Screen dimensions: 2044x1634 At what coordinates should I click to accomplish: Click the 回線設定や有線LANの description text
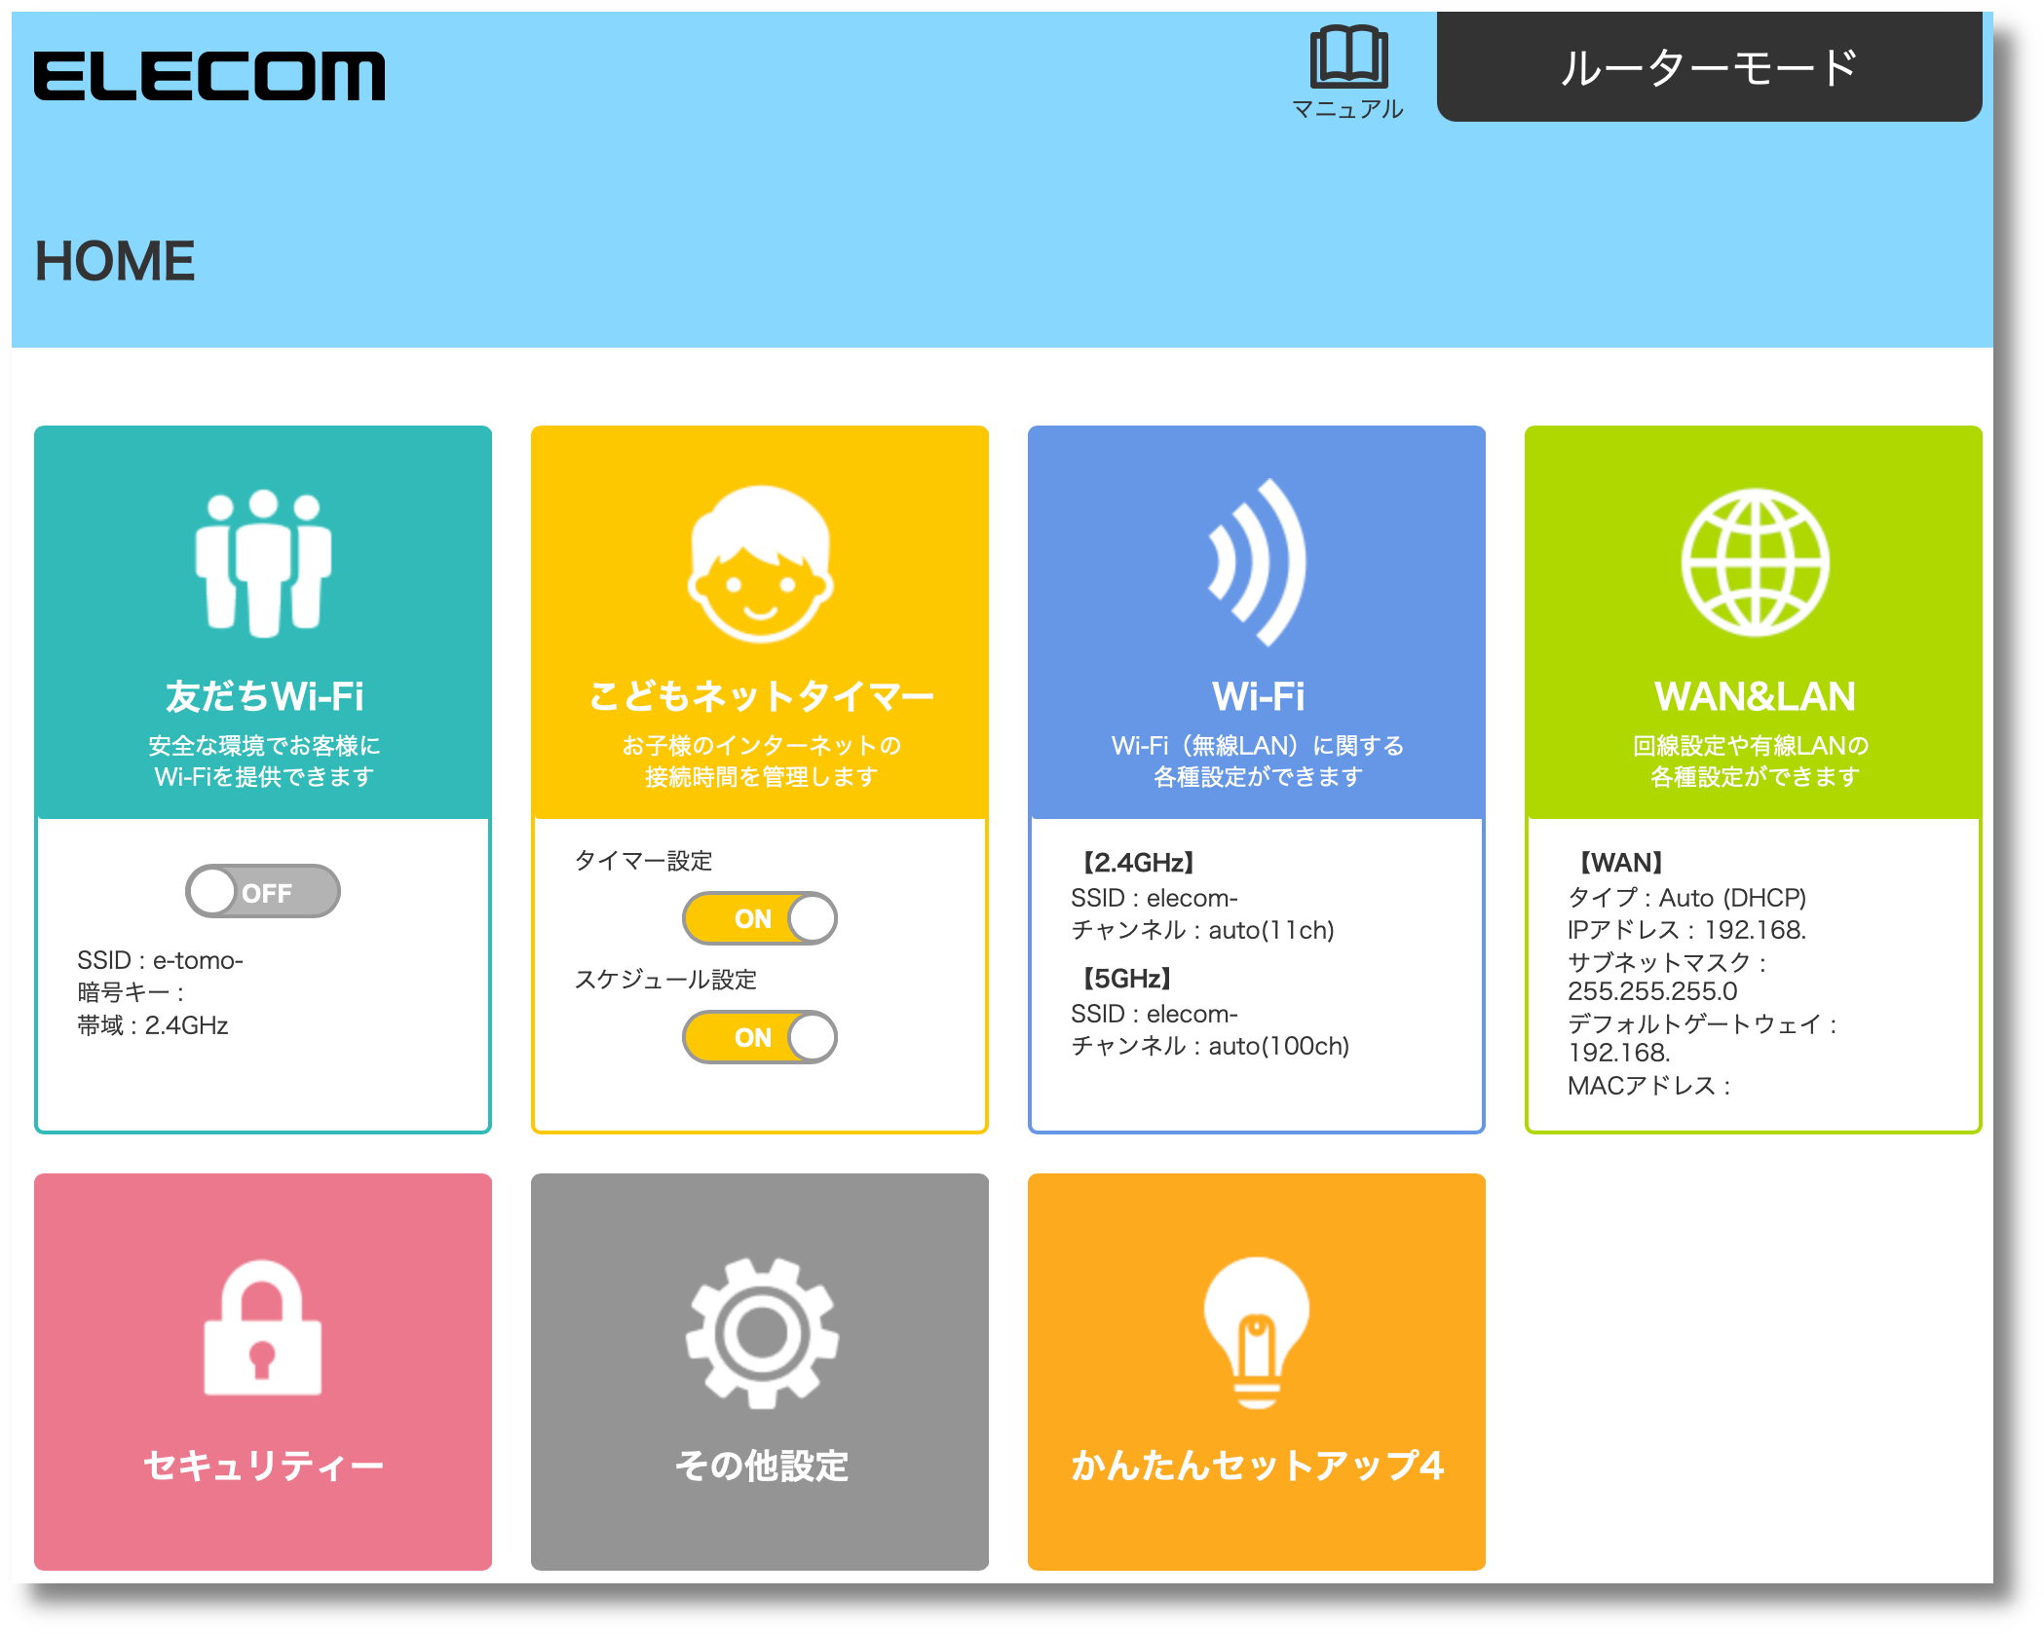pyautogui.click(x=1751, y=746)
